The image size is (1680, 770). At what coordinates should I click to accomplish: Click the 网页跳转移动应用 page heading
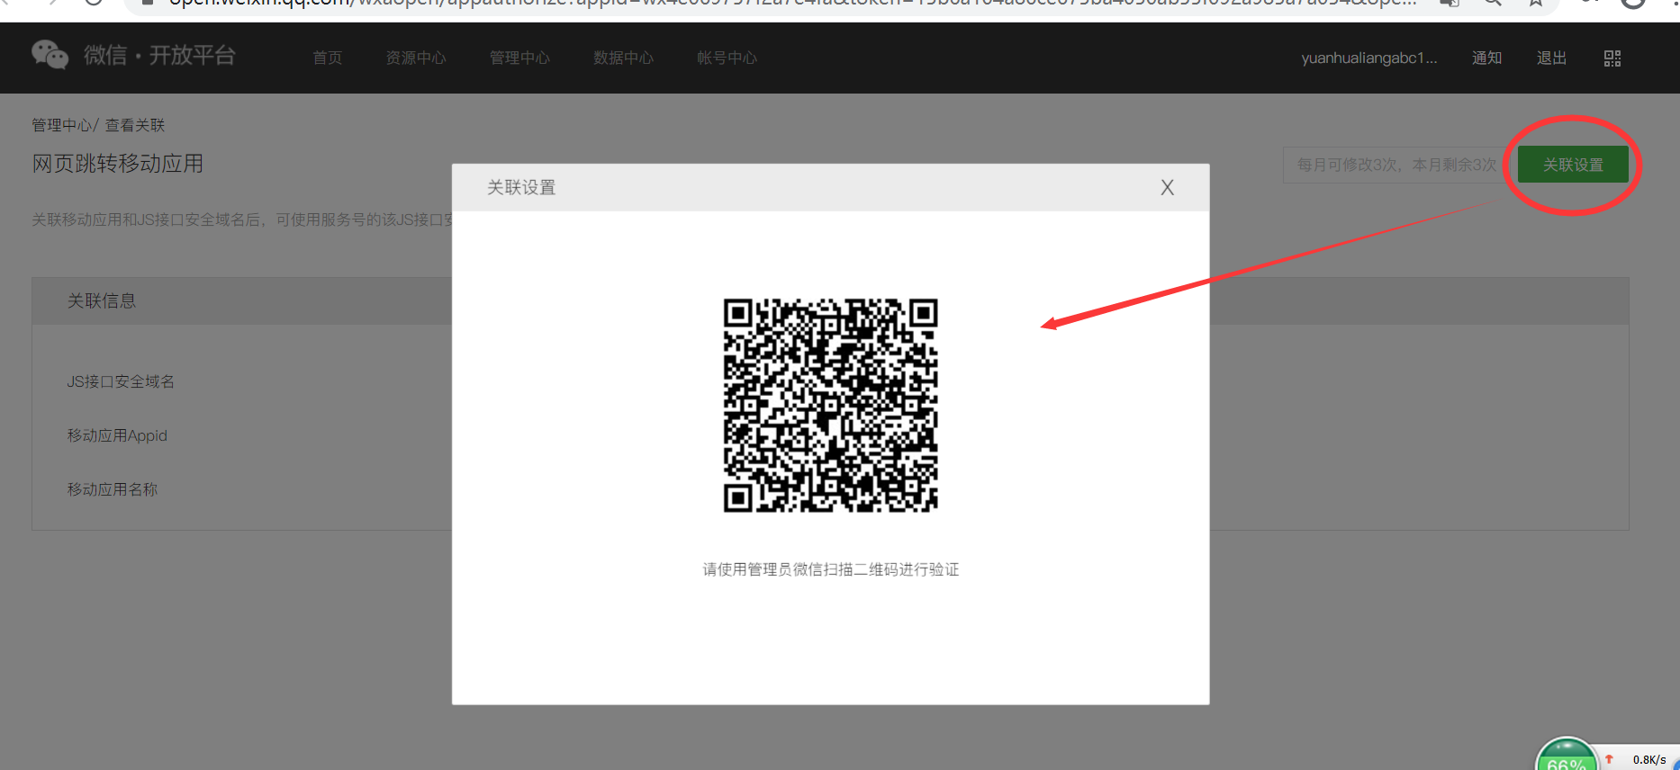[117, 164]
